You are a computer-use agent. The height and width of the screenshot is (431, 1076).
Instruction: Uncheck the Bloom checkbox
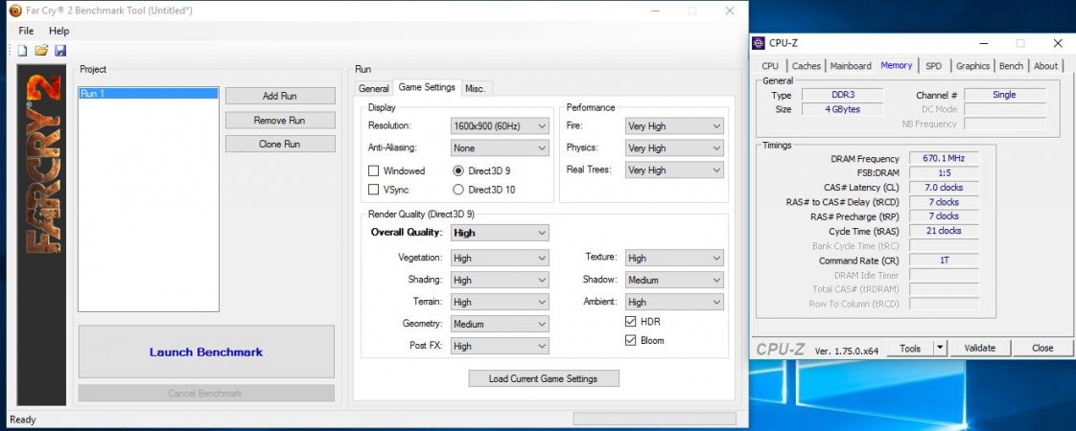[631, 340]
